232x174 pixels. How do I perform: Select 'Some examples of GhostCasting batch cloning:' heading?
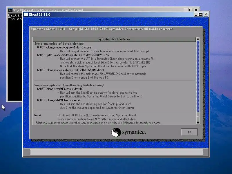click(69, 85)
